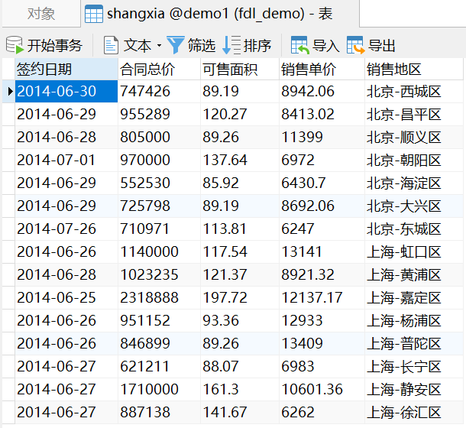Click the cell 上海-黄浦区
The width and height of the screenshot is (466, 428).
pyautogui.click(x=414, y=274)
